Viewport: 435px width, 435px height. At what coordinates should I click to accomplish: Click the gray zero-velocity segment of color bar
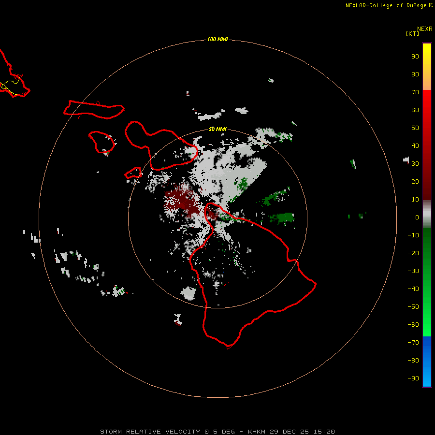pyautogui.click(x=427, y=214)
